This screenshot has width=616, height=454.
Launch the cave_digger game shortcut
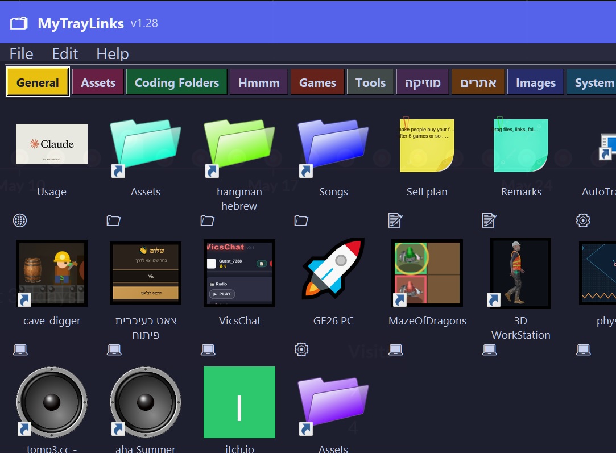pyautogui.click(x=51, y=273)
